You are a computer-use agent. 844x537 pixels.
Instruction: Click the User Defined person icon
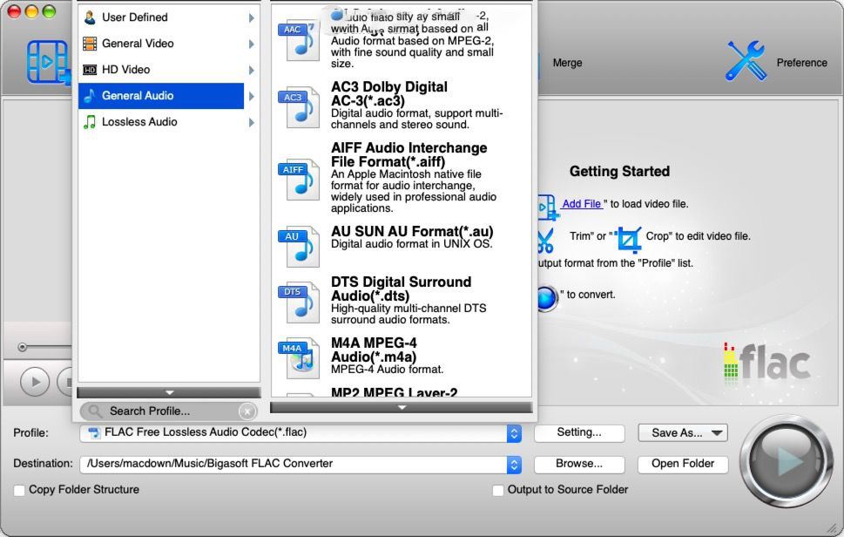(90, 17)
